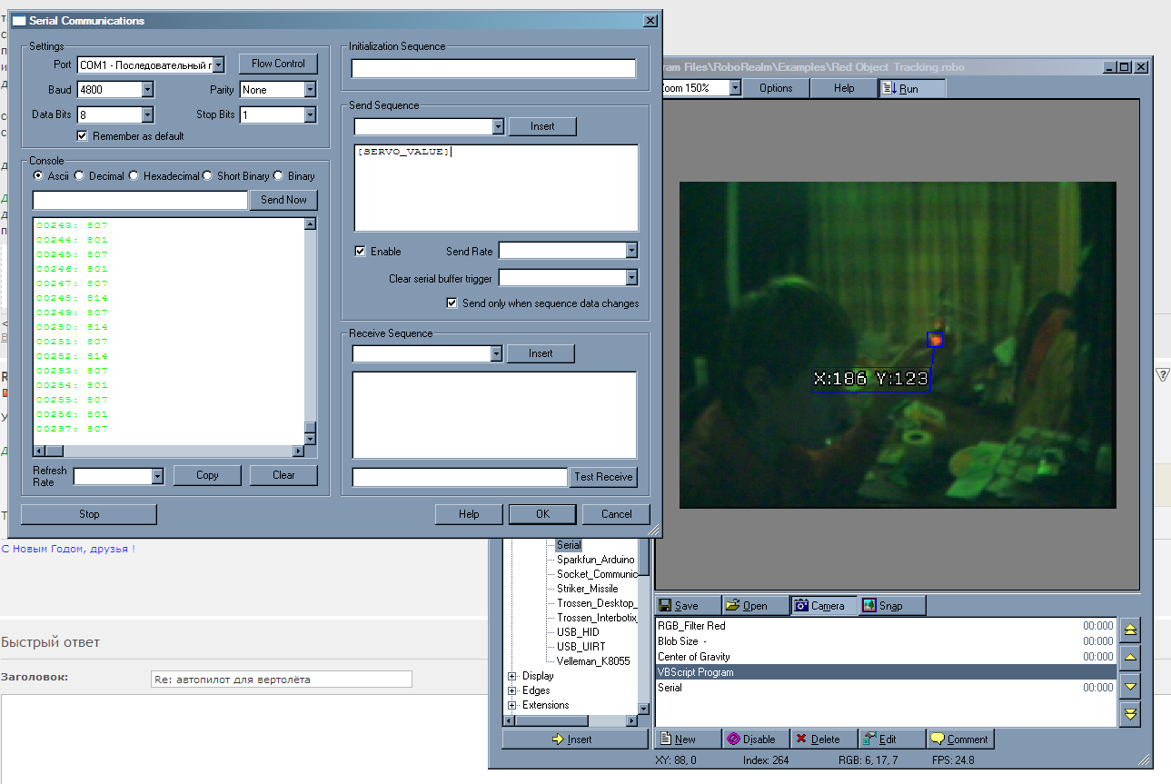Expand the Edges node in module tree
This screenshot has width=1171, height=784.
click(512, 690)
